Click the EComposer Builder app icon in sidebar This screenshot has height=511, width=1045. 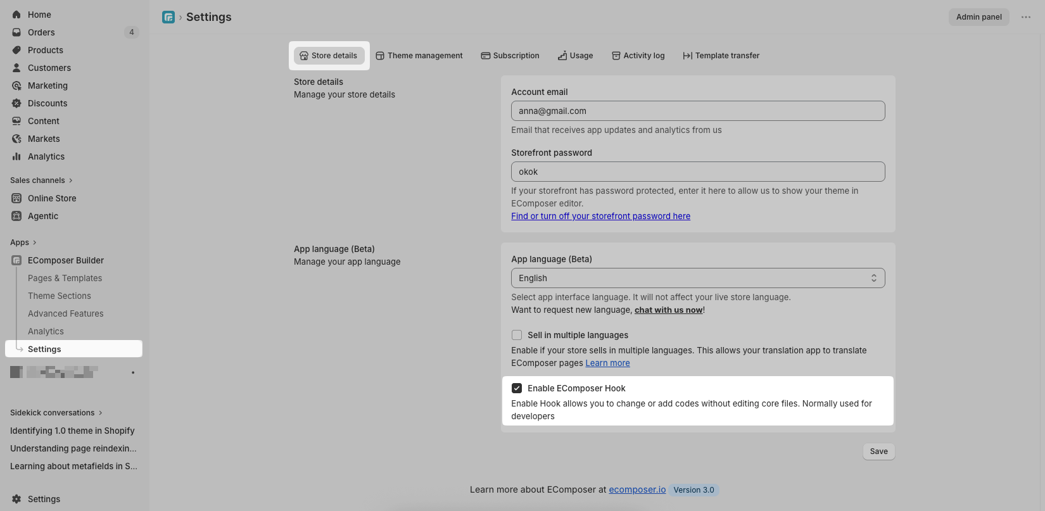click(x=16, y=260)
